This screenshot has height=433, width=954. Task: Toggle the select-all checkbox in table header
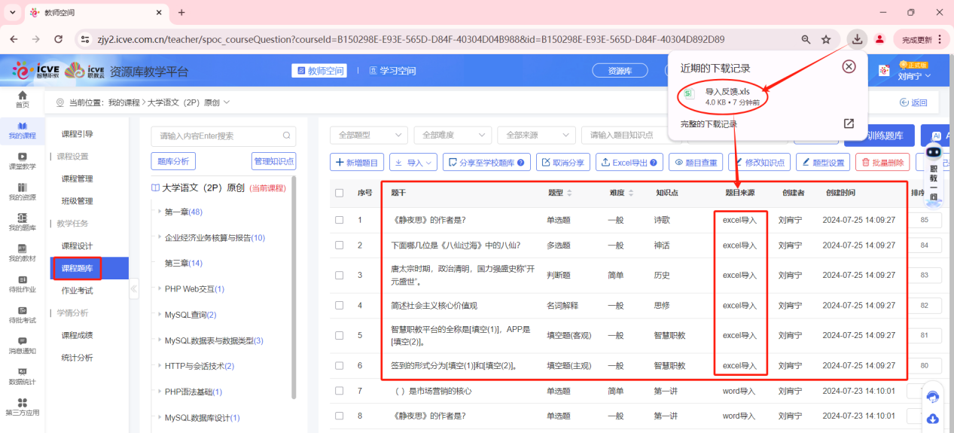(340, 193)
